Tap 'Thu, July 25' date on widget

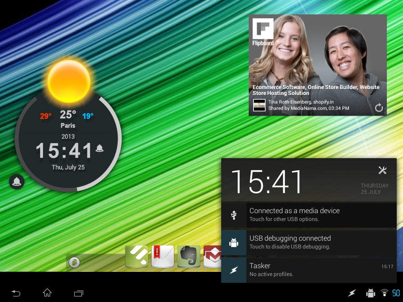click(68, 167)
